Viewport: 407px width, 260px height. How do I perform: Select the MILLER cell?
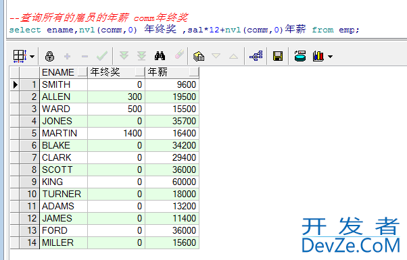pos(64,243)
